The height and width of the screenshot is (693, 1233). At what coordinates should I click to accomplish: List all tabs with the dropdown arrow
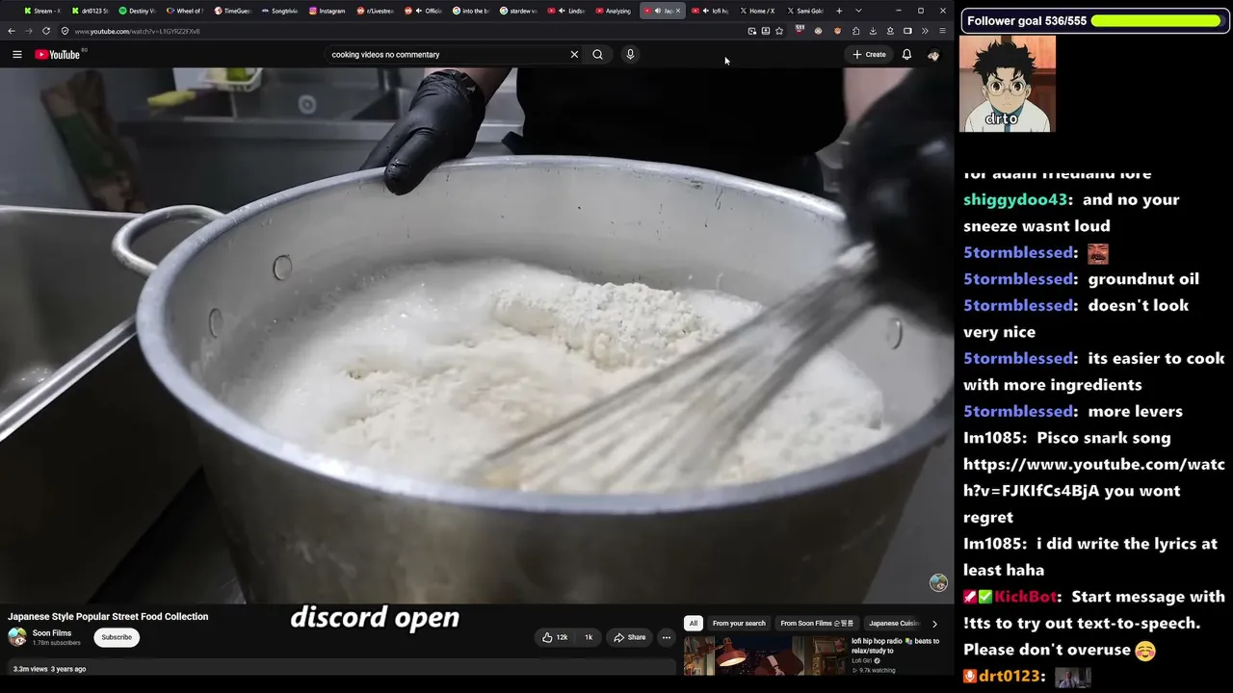858,11
